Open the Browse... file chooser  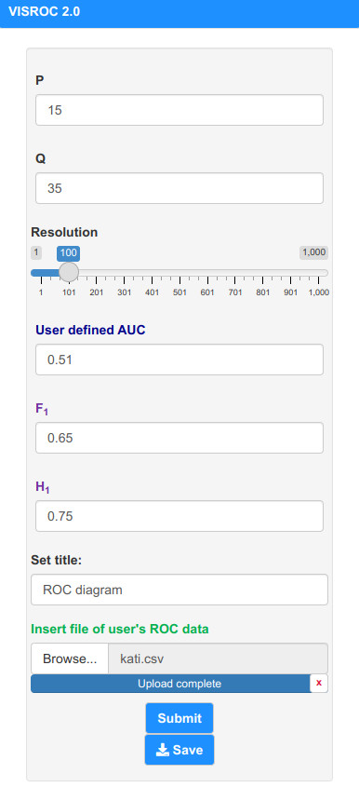tap(70, 658)
